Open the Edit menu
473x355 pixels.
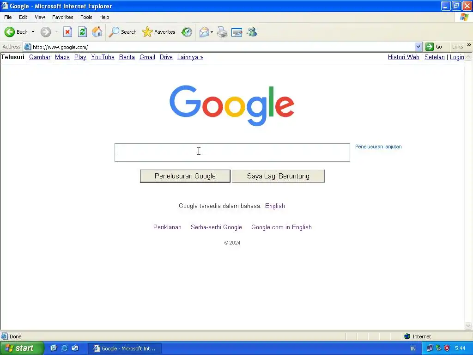[23, 17]
